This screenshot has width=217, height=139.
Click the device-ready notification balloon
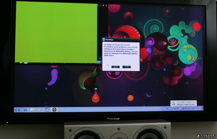point(183,103)
